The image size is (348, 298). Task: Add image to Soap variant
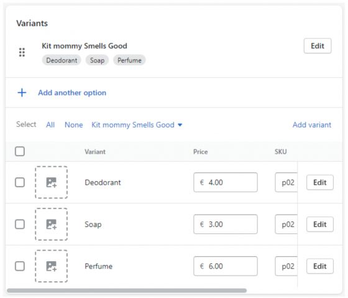[x=51, y=224]
